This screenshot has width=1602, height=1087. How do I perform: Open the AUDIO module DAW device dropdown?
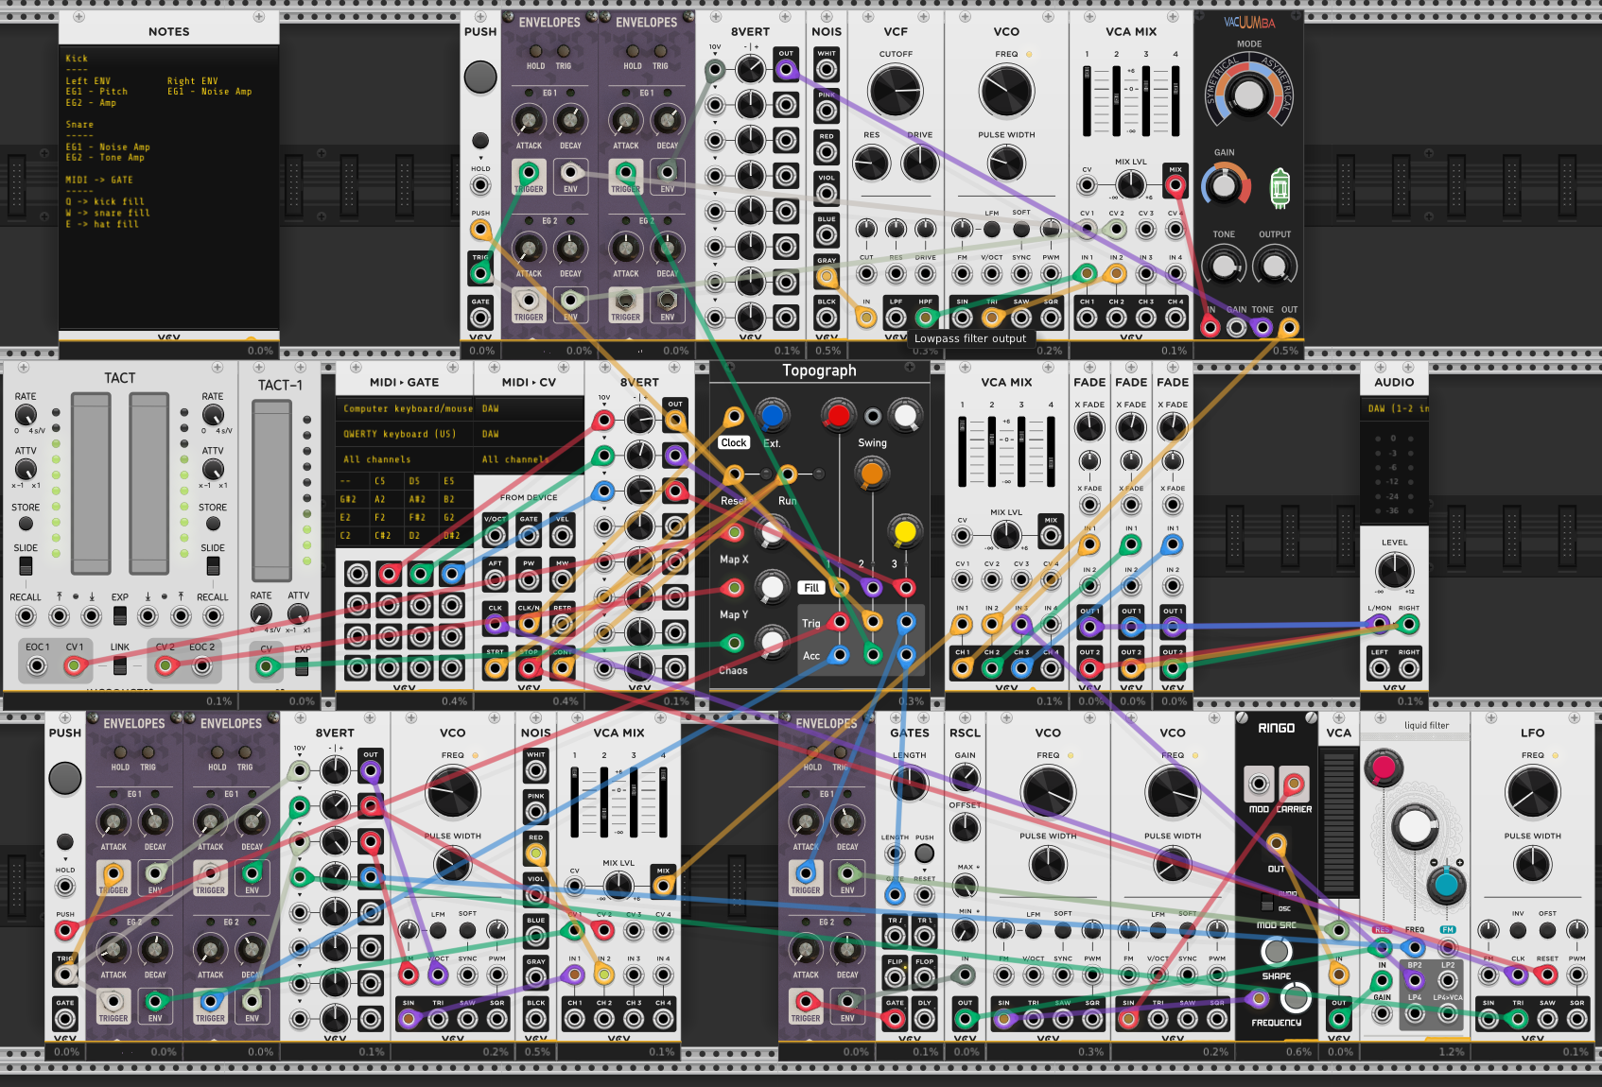point(1394,409)
